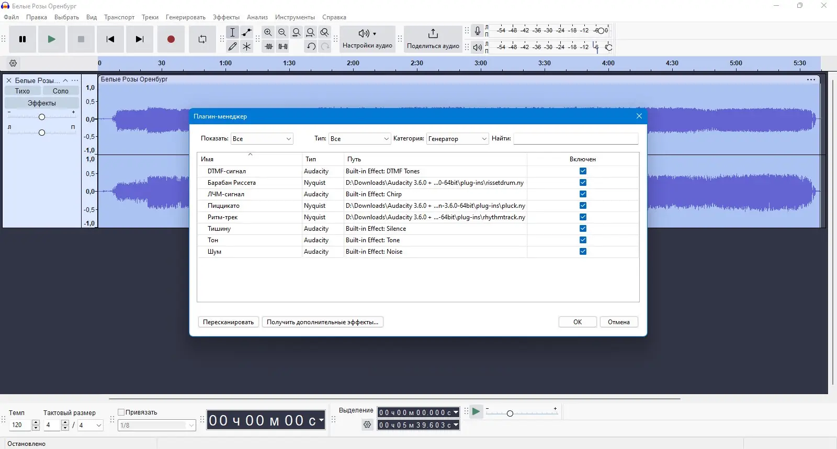Uncheck the Пиццикато enabled checkbox
Viewport: 837px width, 449px height.
[583, 206]
